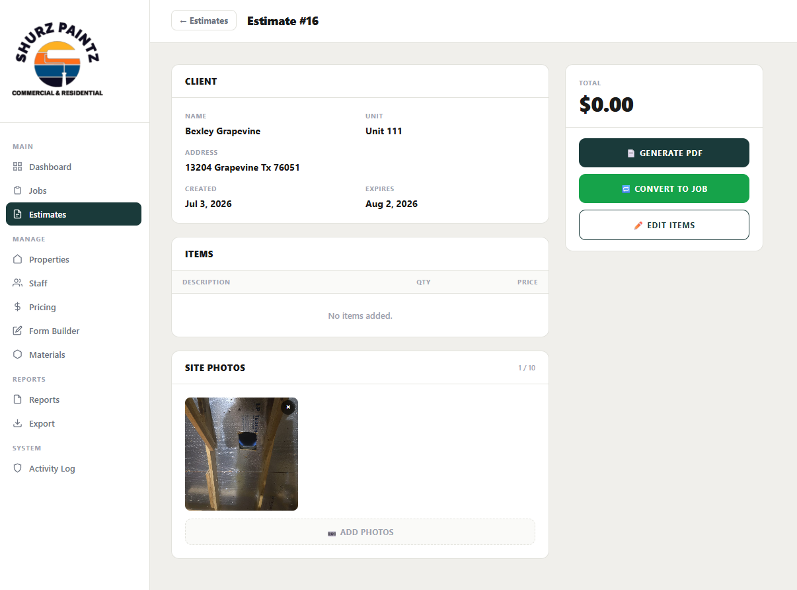Click the 1 / 10 photo counter
Screen dimensions: 797x590
click(527, 368)
